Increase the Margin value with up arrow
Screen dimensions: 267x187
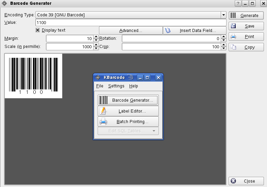(96, 37)
